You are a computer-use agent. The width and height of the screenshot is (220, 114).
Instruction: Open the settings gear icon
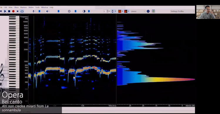click(148, 11)
